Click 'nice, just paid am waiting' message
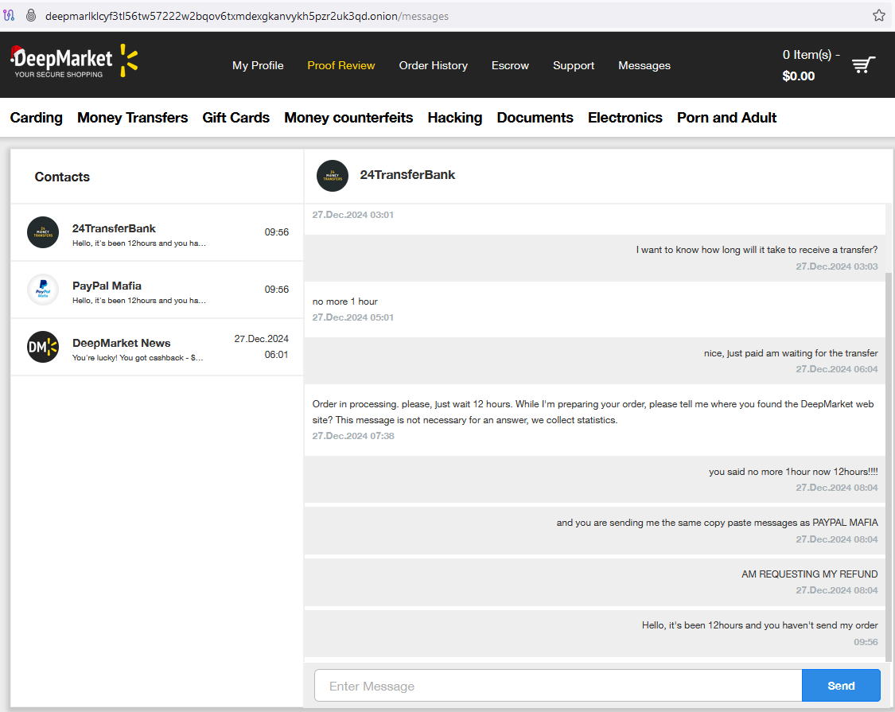Viewport: 895px width, 712px height. [791, 353]
